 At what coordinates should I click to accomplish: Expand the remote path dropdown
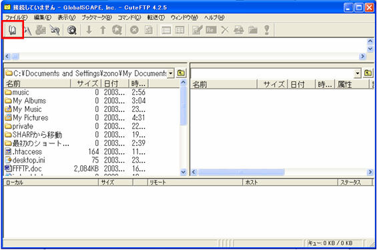[x=358, y=73]
